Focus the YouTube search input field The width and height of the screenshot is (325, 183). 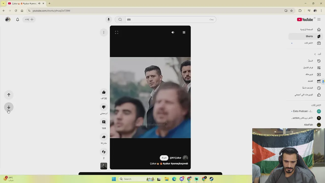(171, 20)
